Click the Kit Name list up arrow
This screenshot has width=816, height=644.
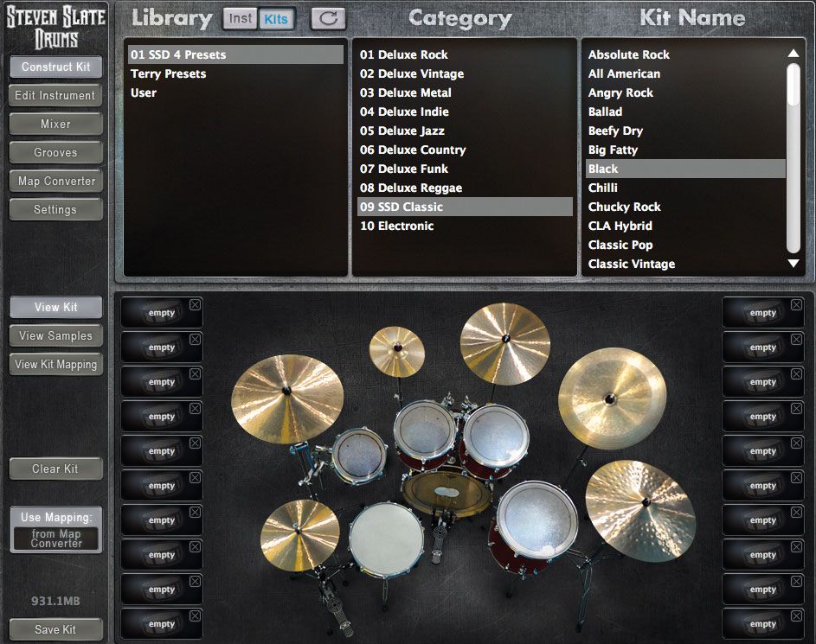click(x=794, y=53)
